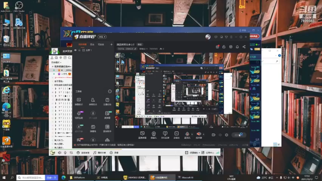Select the 有人打野 channel in YY list

[x=59, y=144]
